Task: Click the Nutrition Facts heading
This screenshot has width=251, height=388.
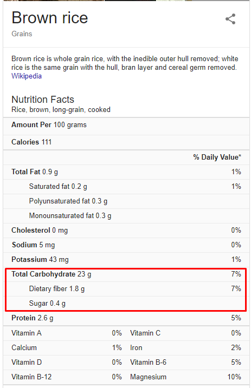Action: [43, 100]
